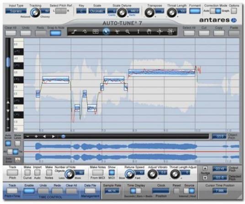Switch Time Display seconds/bars toggle
This screenshot has height=204, width=245.
pos(135,191)
